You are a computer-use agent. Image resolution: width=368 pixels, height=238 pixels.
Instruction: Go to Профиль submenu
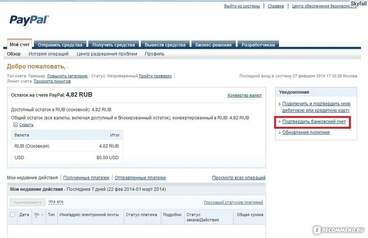(x=155, y=54)
